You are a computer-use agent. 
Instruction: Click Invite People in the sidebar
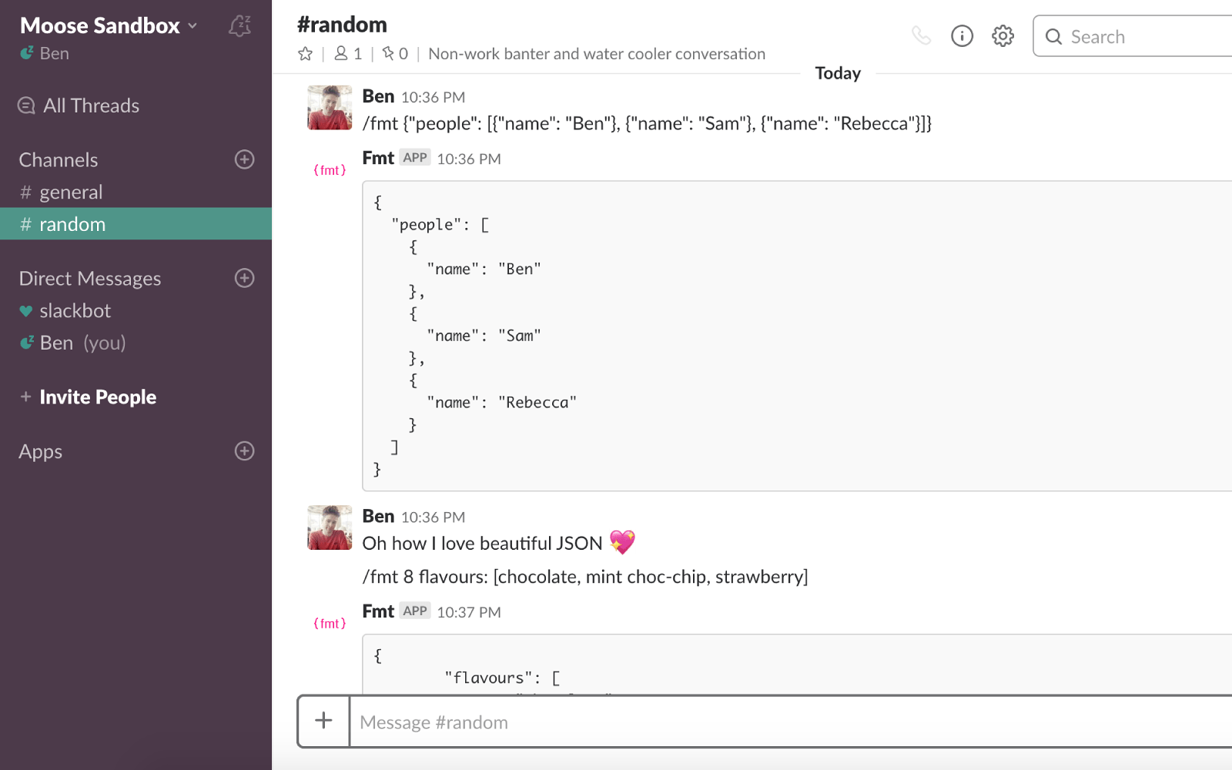pos(98,397)
